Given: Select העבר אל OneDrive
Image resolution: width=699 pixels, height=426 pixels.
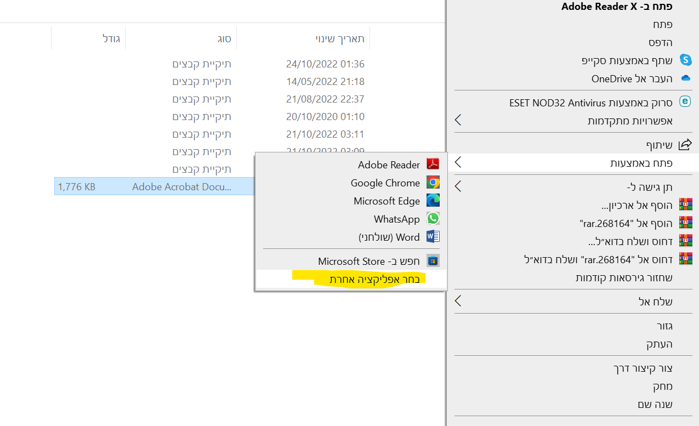Looking at the screenshot, I should [x=632, y=78].
